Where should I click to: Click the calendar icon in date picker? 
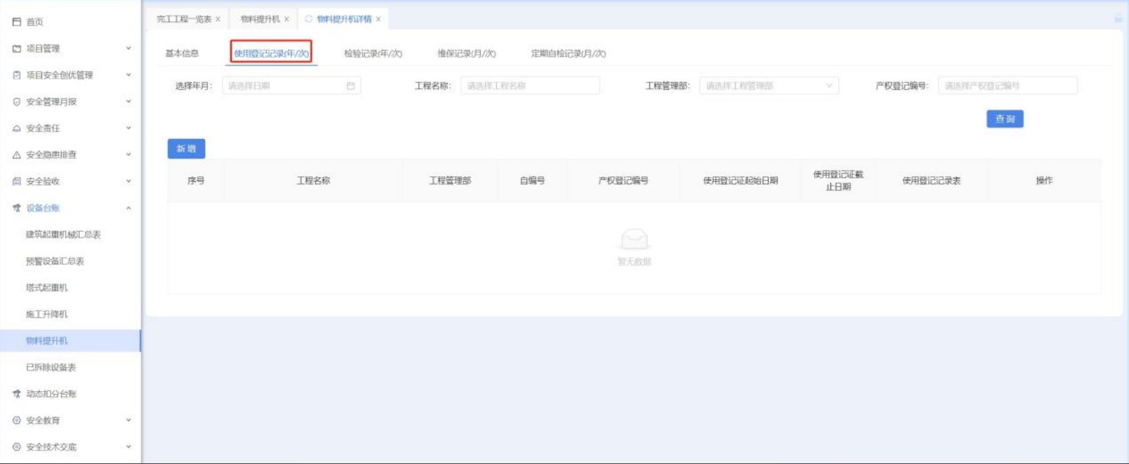pos(351,86)
